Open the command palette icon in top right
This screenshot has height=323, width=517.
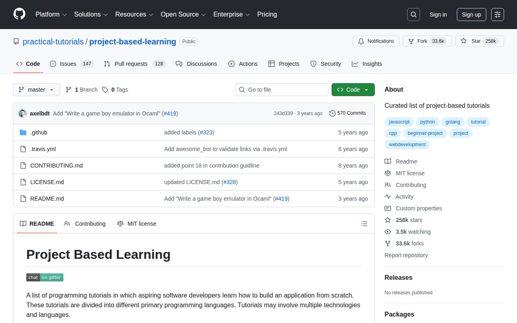497,15
